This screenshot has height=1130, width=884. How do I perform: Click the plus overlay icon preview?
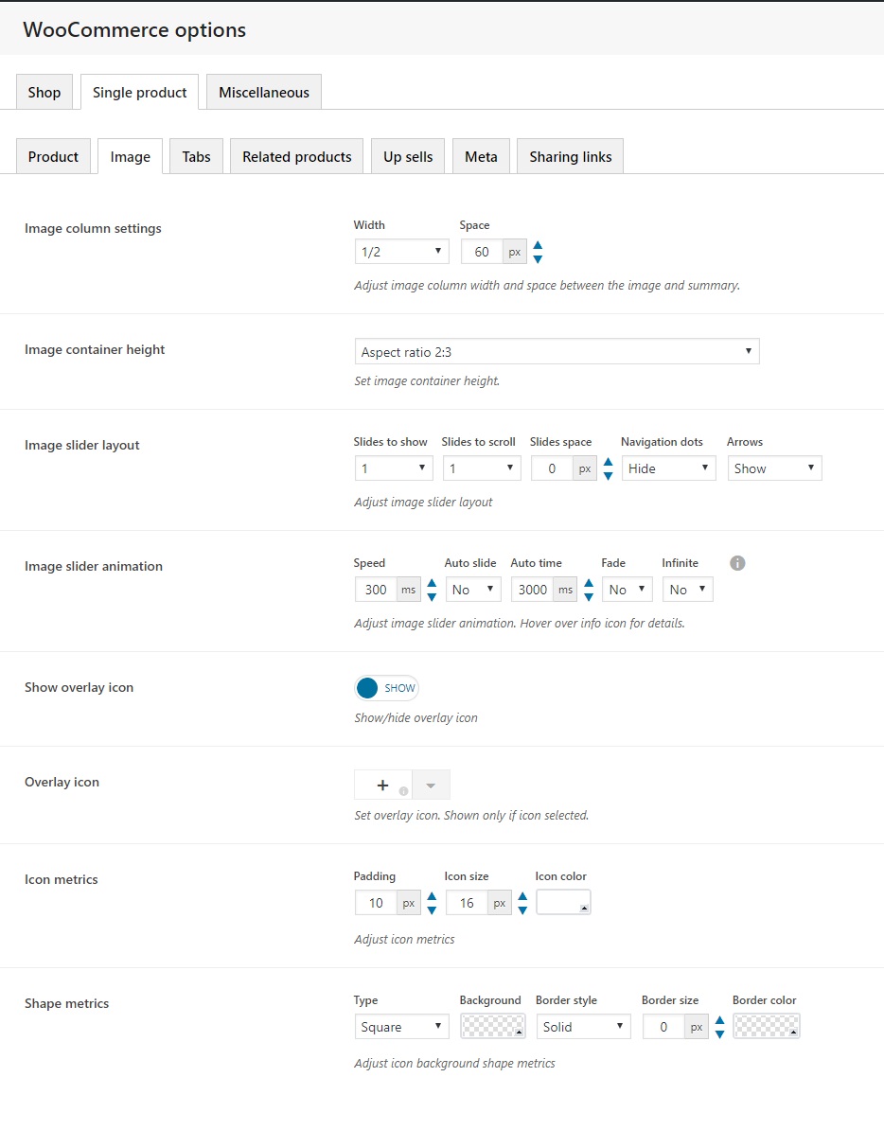coord(382,786)
